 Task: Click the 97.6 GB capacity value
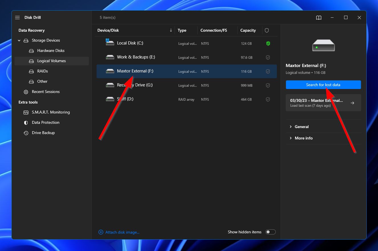(x=247, y=58)
